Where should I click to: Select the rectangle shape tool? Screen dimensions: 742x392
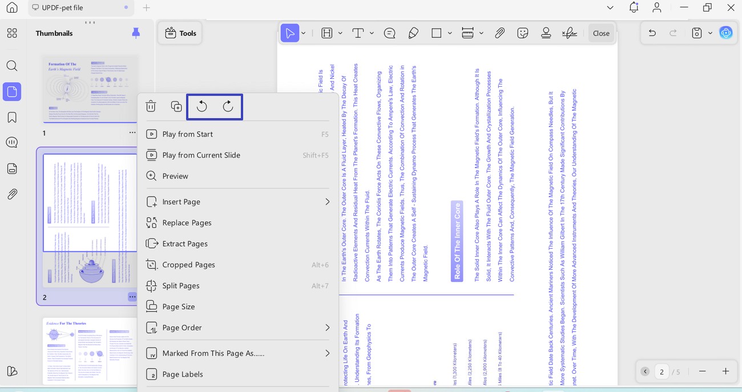tap(437, 33)
